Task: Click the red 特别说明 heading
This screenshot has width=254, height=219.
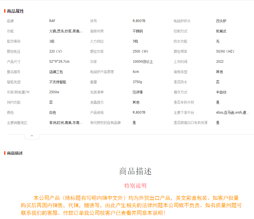Action: 135,186
